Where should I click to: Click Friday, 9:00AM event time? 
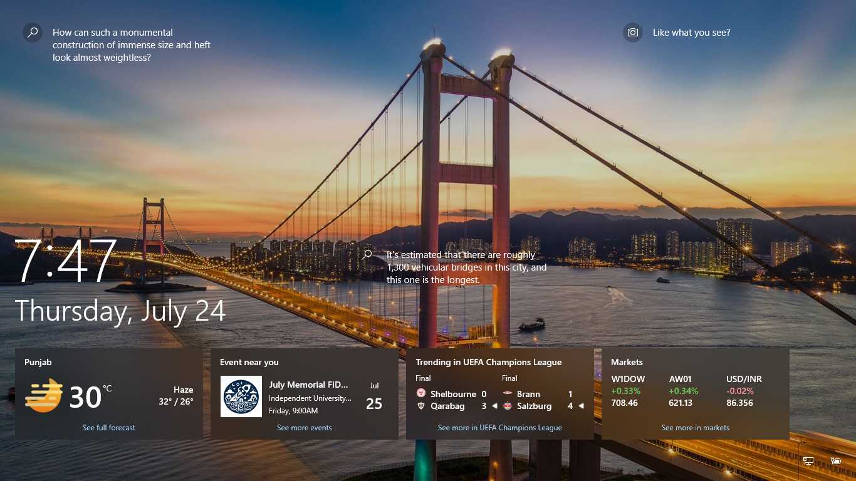[x=293, y=411]
